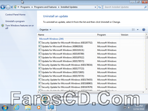Image resolution: width=148 pixels, height=111 pixels.
Task: Click the icon of update KB3207752
Action: 40,43
